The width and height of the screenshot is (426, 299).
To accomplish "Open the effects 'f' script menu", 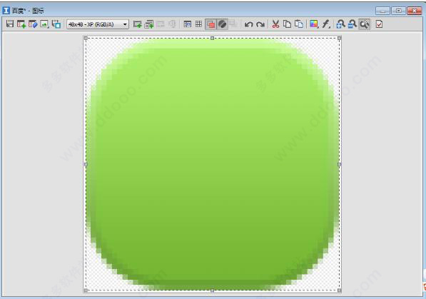I will coord(326,24).
